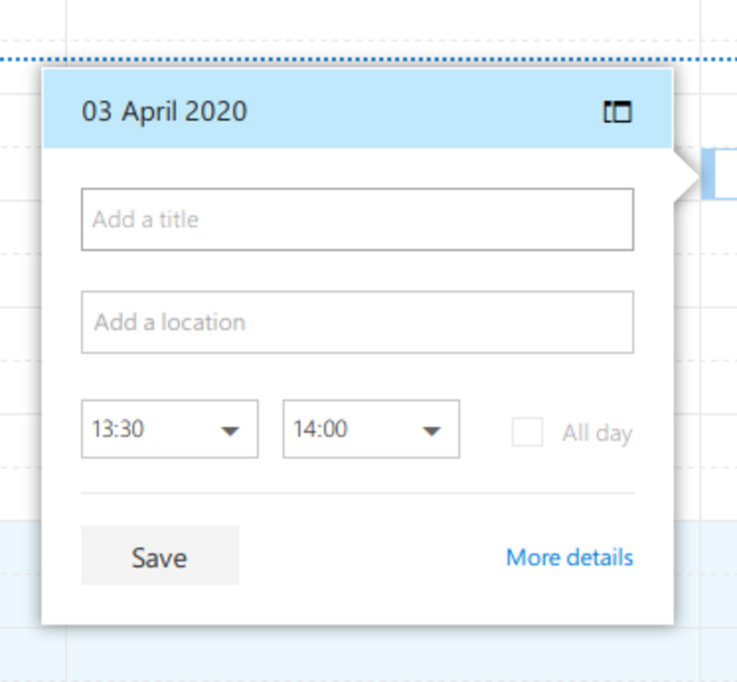
Task: Select the 13:30 text in start time box
Action: (x=117, y=429)
